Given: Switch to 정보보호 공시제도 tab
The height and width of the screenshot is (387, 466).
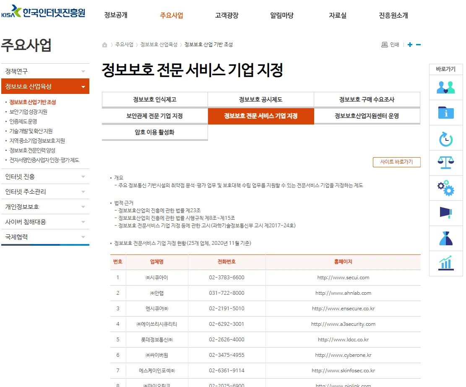Looking at the screenshot, I should (x=260, y=99).
